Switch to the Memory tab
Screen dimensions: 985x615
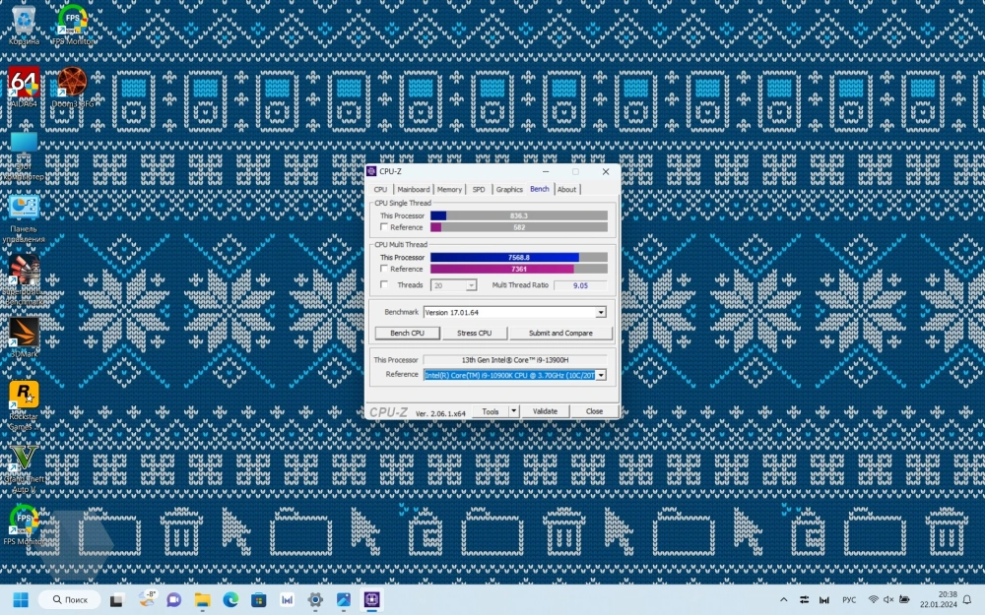449,190
